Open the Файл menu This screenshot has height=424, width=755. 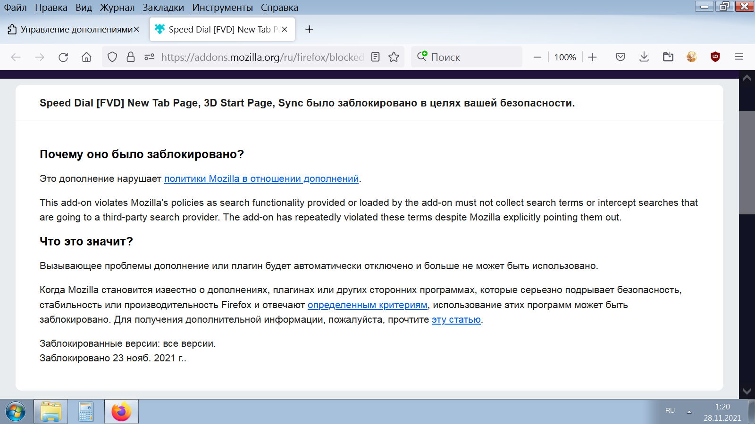16,8
